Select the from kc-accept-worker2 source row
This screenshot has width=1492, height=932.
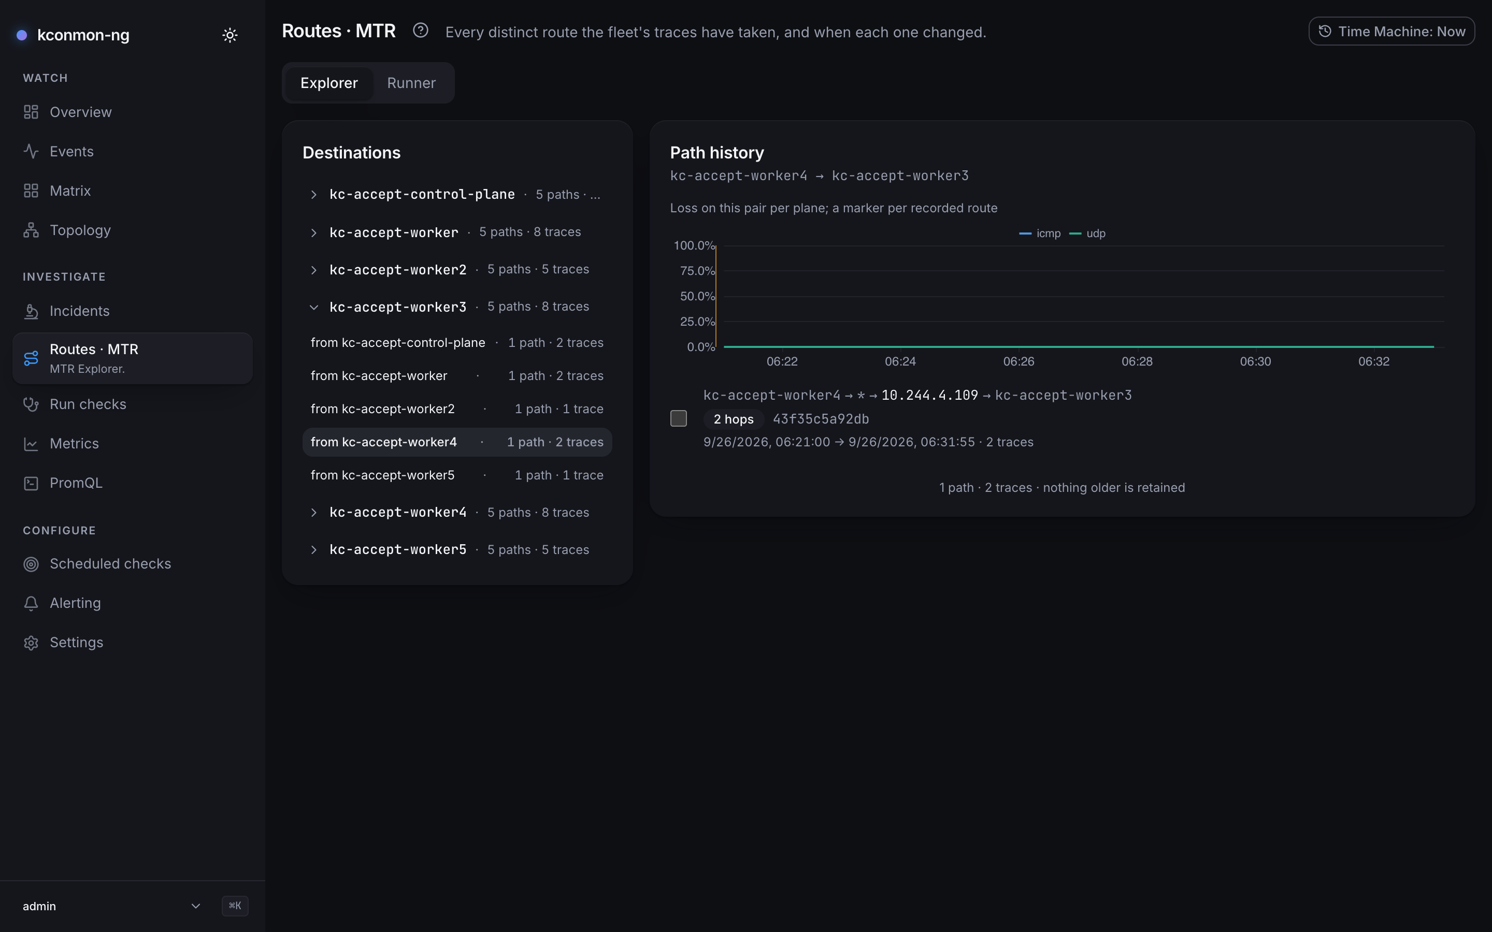457,409
